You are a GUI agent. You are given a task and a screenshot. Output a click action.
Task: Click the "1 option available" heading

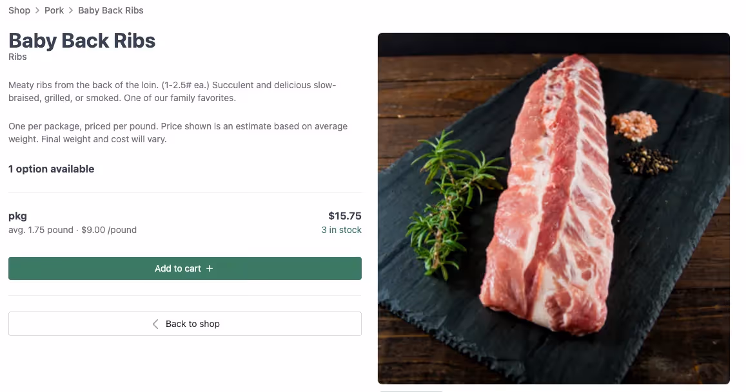[x=51, y=169]
